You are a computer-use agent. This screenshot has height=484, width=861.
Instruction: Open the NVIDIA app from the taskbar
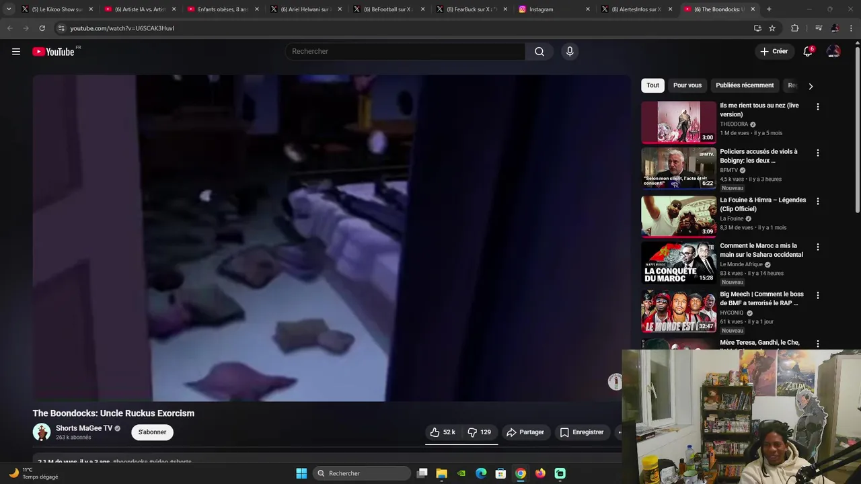(461, 473)
